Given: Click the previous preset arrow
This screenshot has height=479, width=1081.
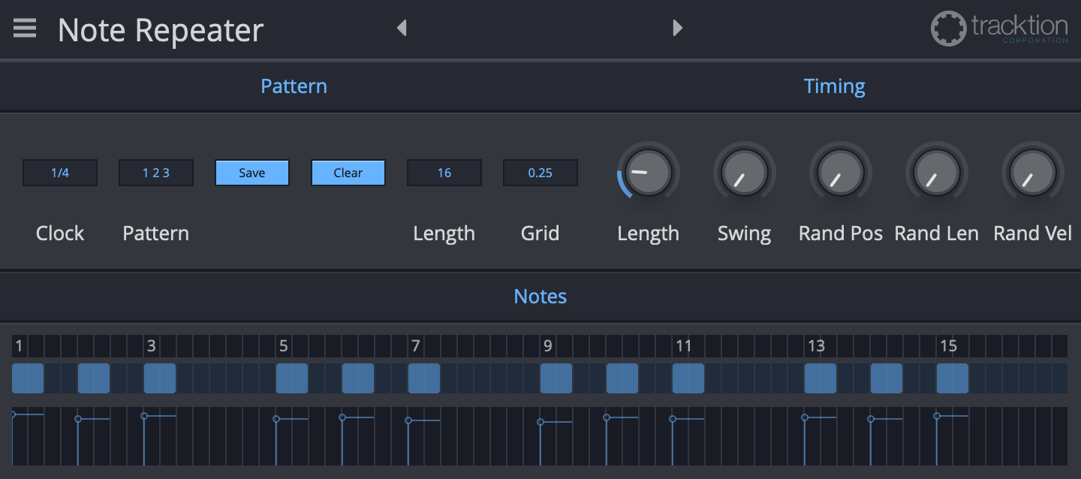Looking at the screenshot, I should 402,28.
